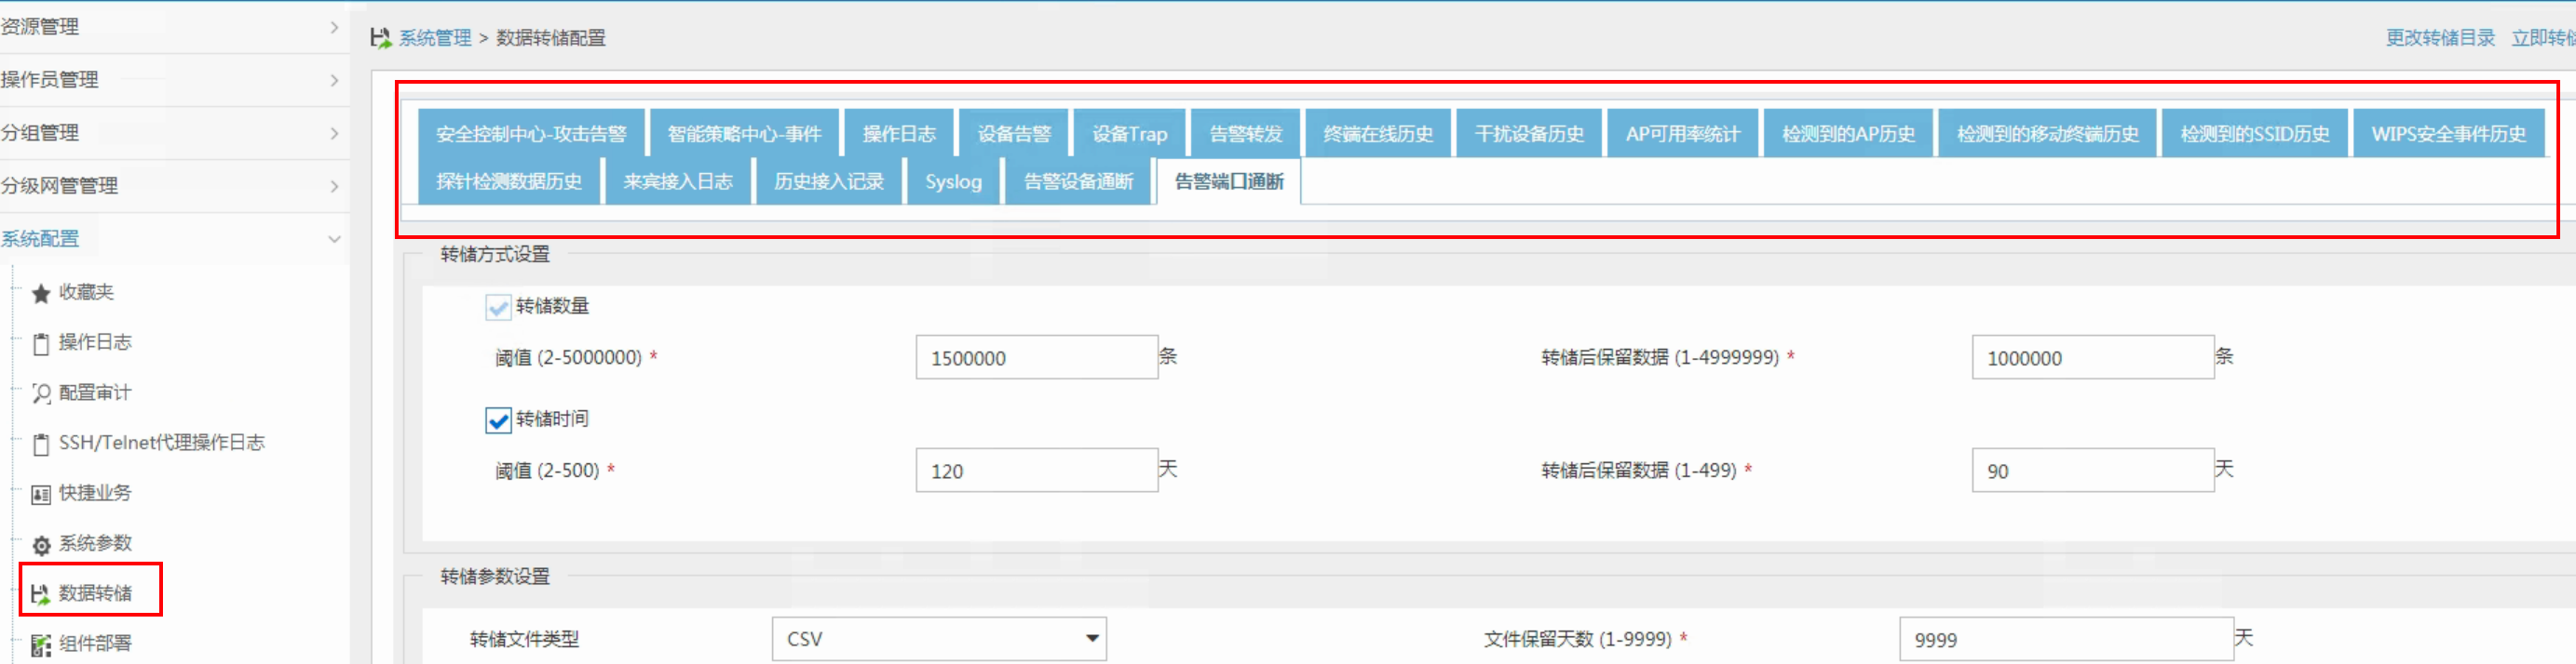Switch to 检测到的AP历史 tab

pos(1849,133)
